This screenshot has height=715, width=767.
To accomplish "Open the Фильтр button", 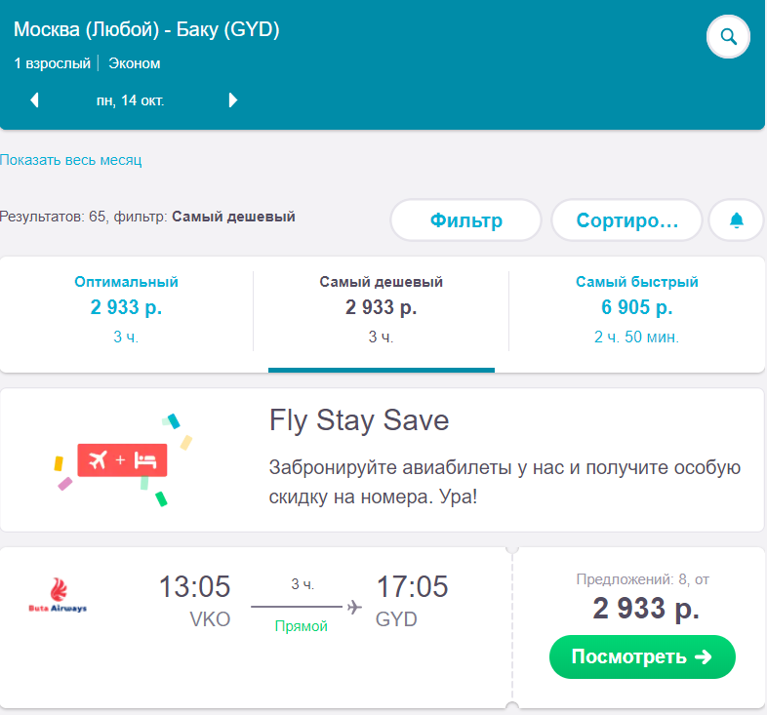I will click(465, 220).
